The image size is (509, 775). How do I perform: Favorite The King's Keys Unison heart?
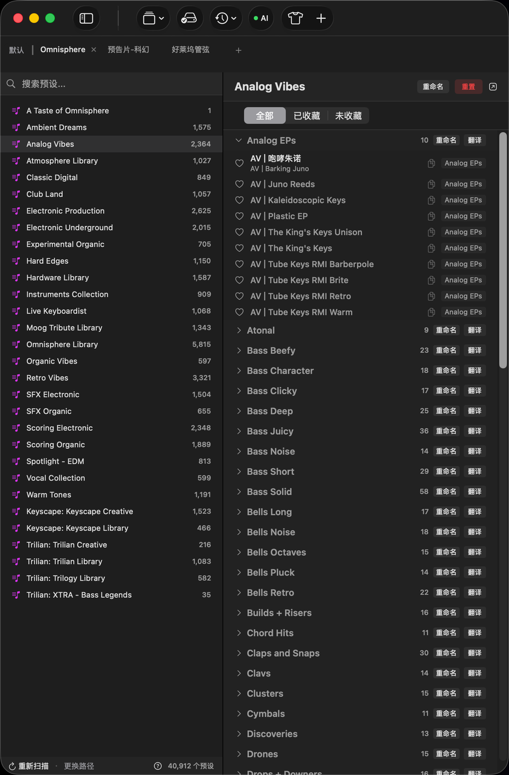(239, 232)
